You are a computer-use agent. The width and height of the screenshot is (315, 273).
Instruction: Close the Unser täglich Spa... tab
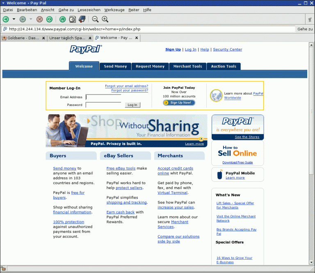[90, 38]
